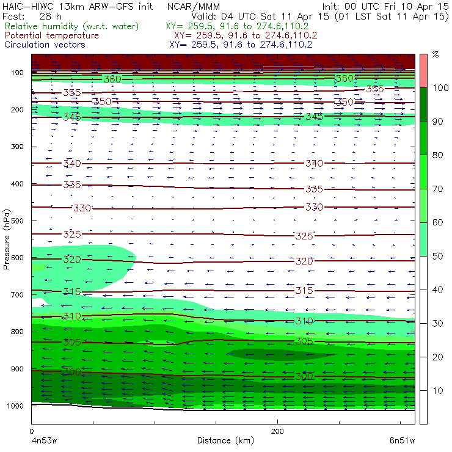
Task: Click the '4n53w' start coordinate label
Action: (x=44, y=441)
